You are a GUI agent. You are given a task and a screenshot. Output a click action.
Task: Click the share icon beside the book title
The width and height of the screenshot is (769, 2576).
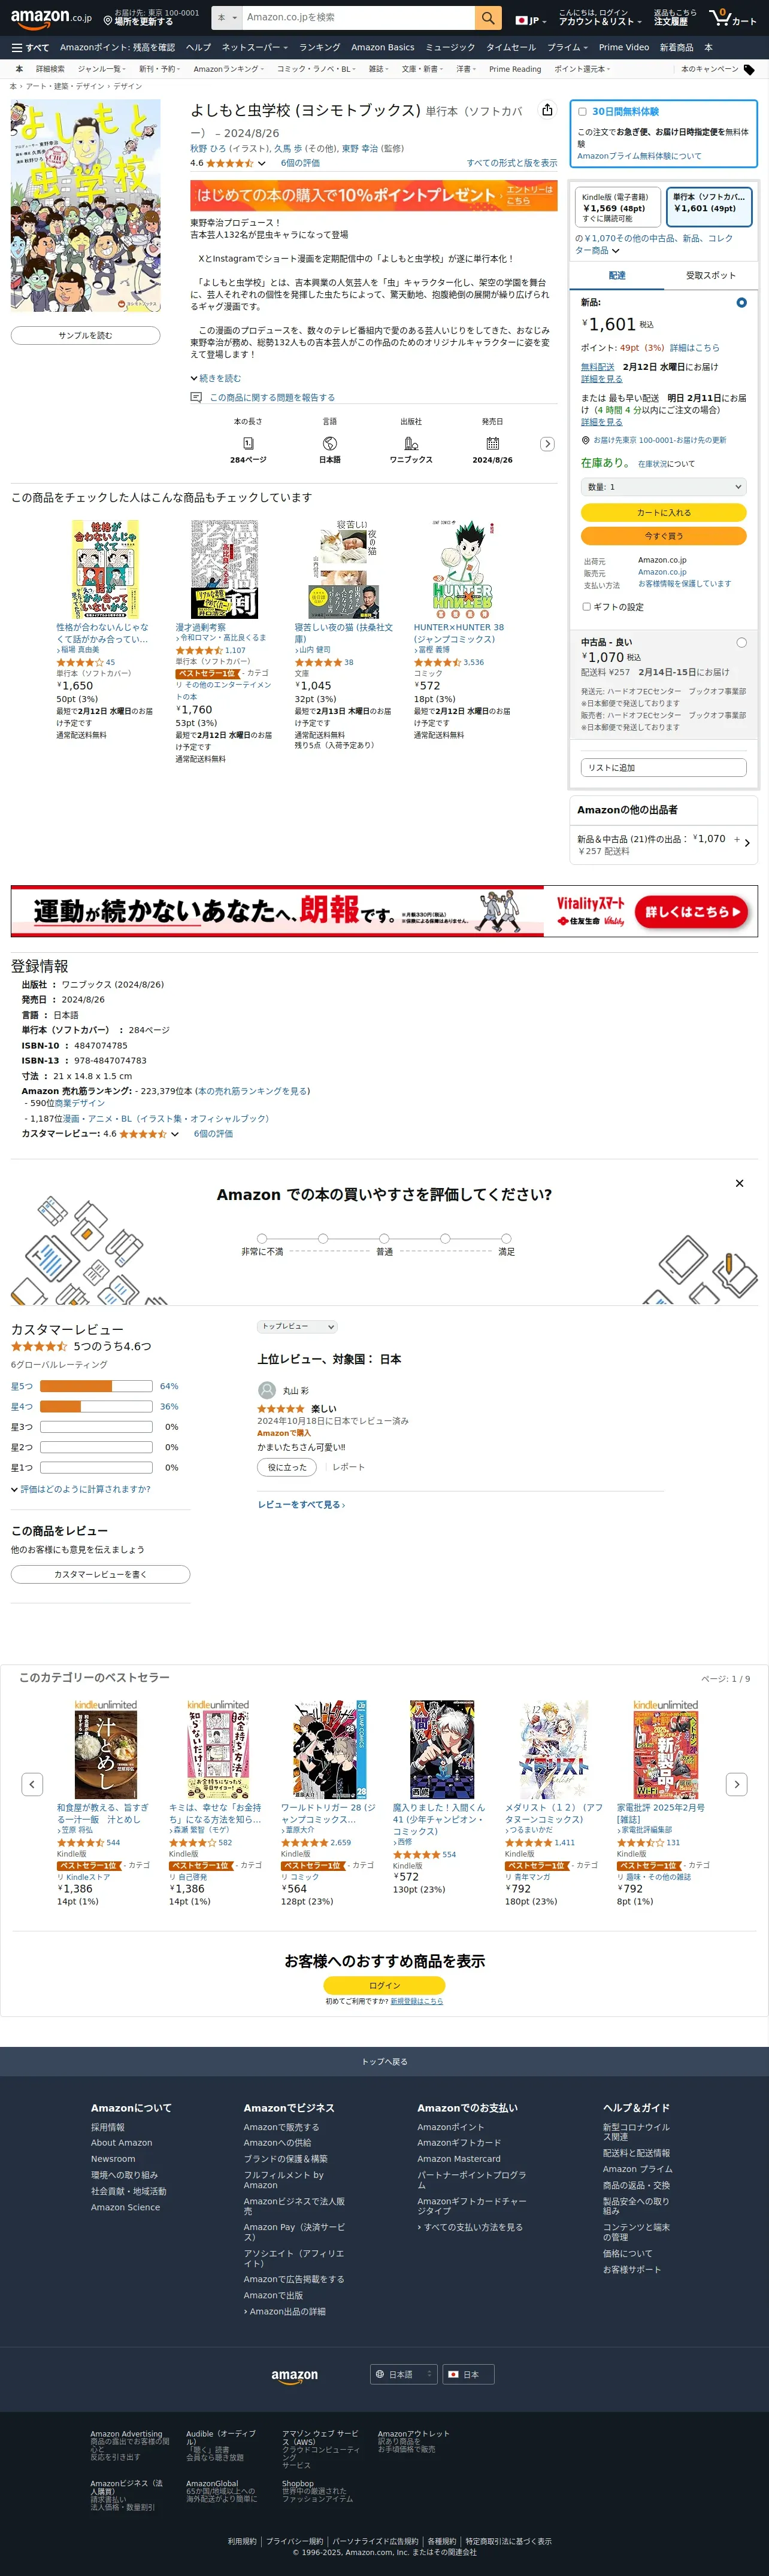(x=547, y=110)
